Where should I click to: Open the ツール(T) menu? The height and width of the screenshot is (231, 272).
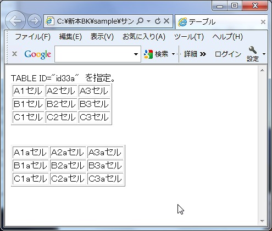(189, 37)
